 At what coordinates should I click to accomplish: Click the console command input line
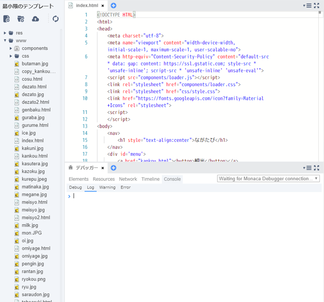coord(194,196)
